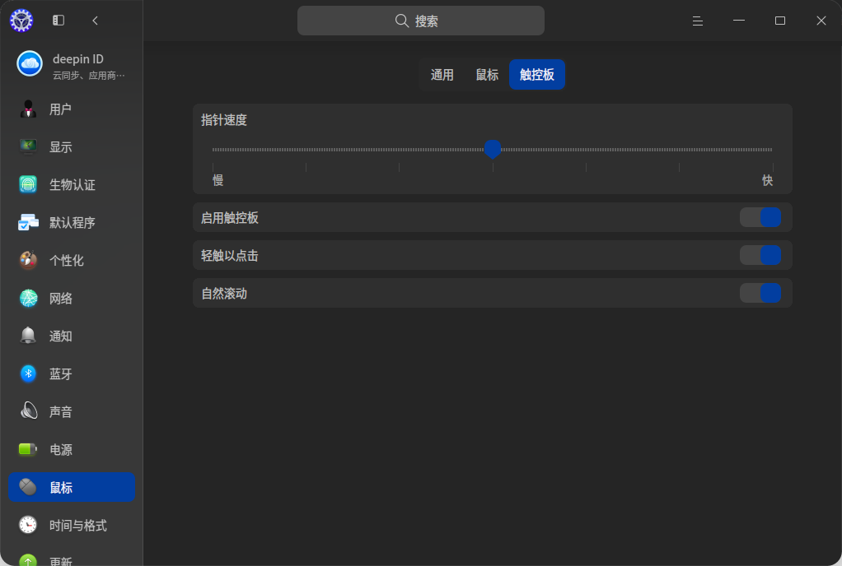842x566 pixels.
Task: Focus the 搜索 search field
Action: (x=421, y=21)
